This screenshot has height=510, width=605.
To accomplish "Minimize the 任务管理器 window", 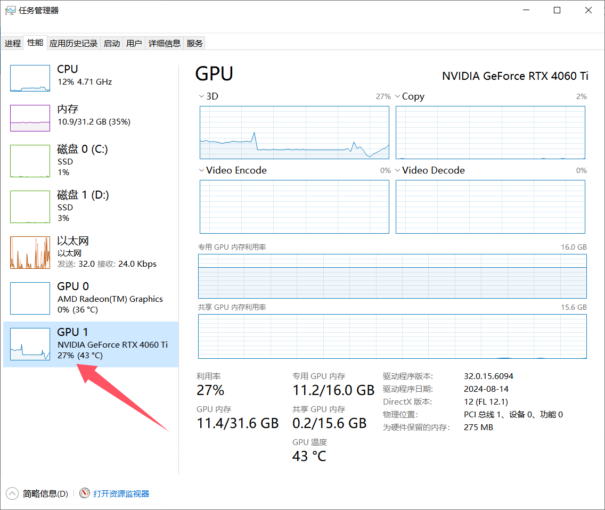I will 526,11.
